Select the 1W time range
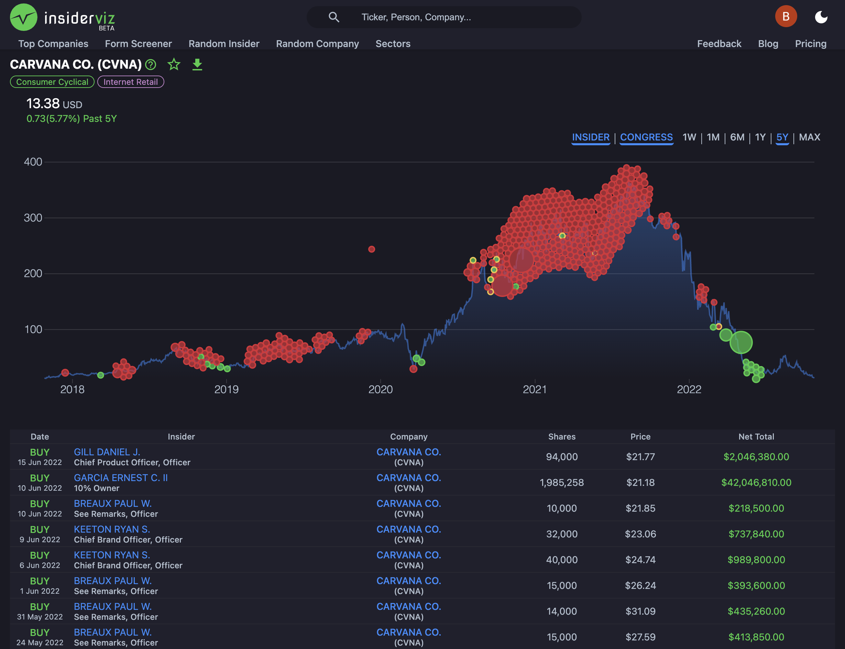This screenshot has width=845, height=649. [x=689, y=137]
